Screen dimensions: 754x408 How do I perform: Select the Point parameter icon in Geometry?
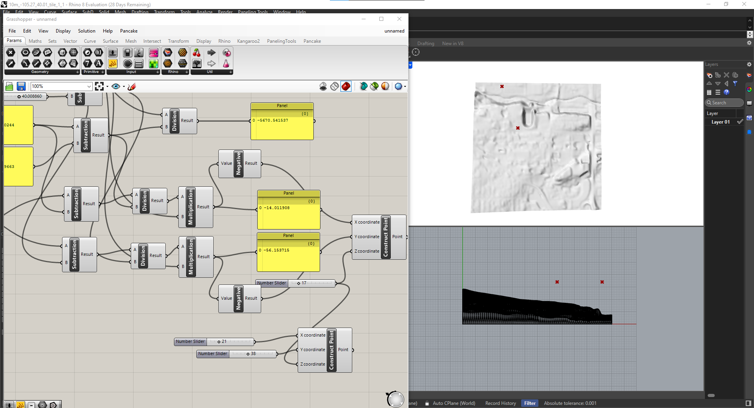coord(11,53)
